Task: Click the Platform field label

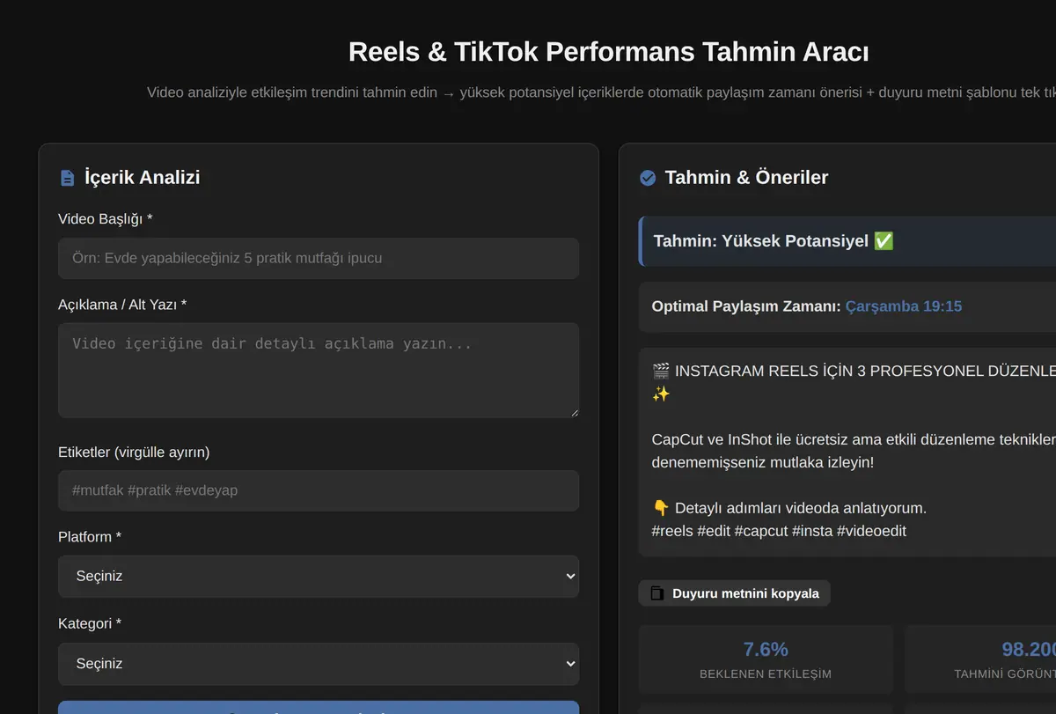Action: tap(90, 536)
